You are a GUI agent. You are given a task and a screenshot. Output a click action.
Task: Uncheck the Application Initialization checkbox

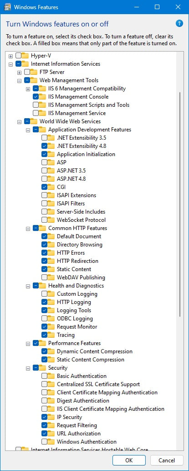[x=44, y=154]
